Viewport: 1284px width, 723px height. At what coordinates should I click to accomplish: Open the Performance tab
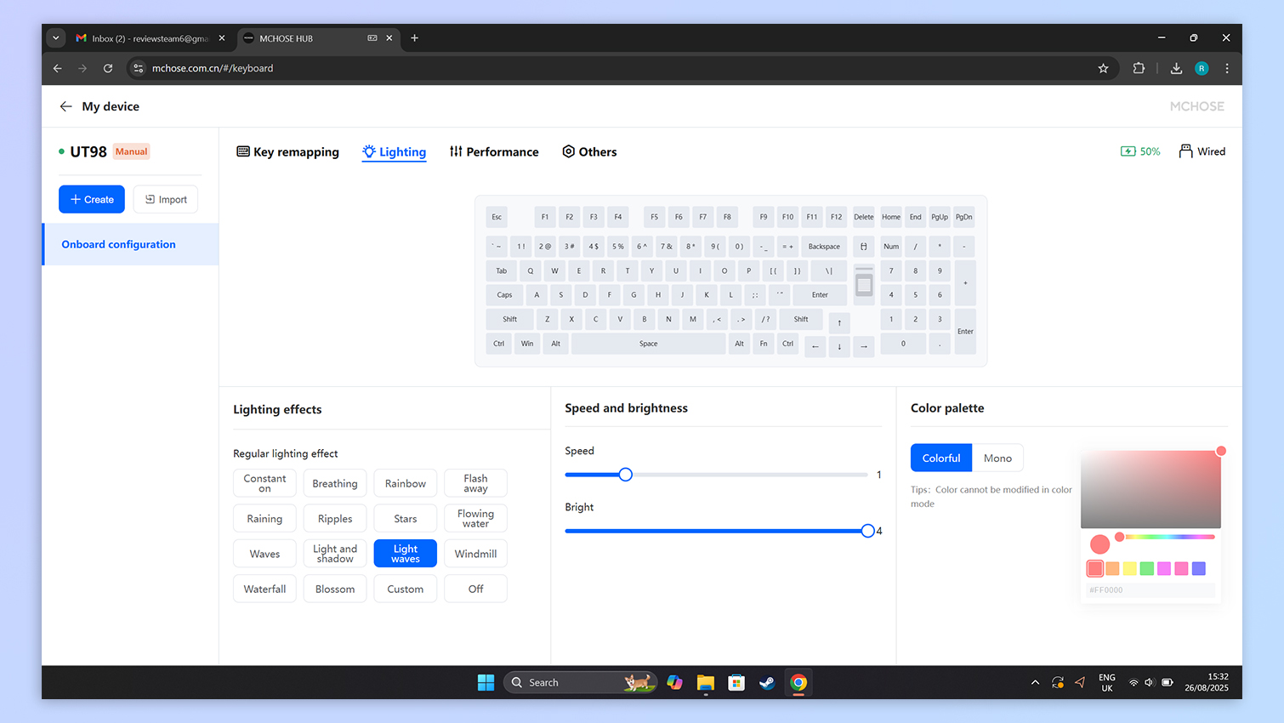tap(494, 151)
